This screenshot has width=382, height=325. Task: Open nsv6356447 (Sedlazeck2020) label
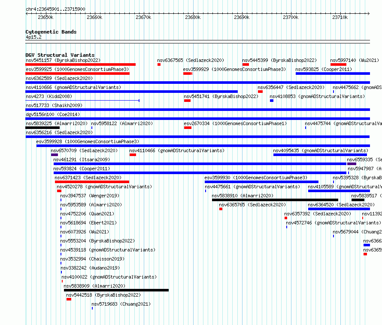[291, 87]
